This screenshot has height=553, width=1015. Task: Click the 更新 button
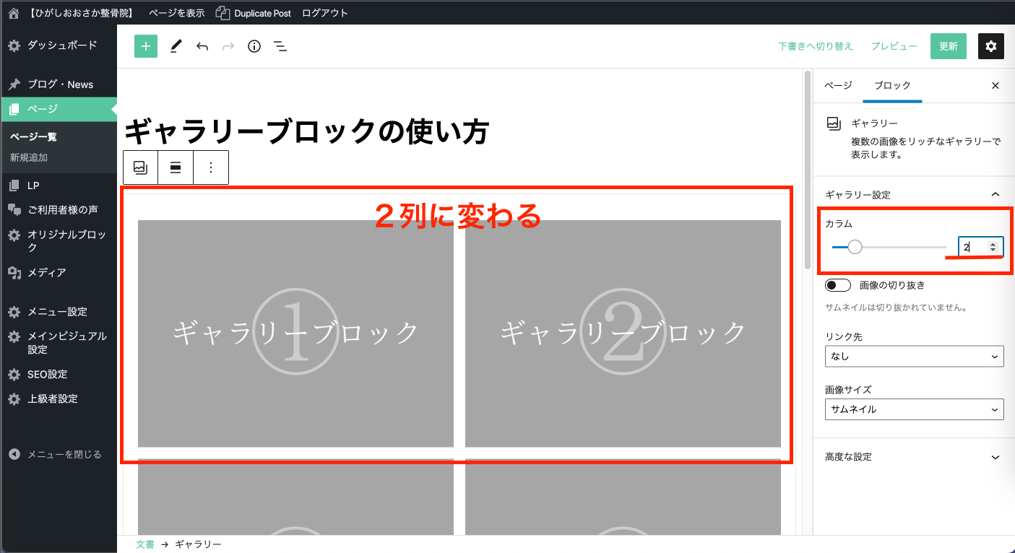click(948, 46)
